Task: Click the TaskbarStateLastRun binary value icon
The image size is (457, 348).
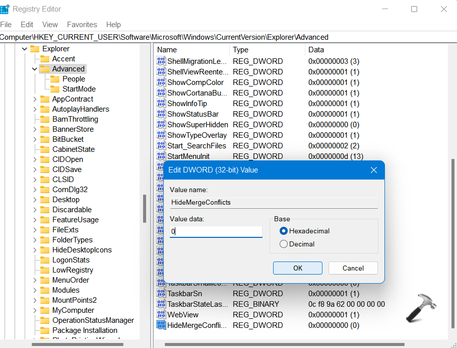Action: [x=161, y=304]
